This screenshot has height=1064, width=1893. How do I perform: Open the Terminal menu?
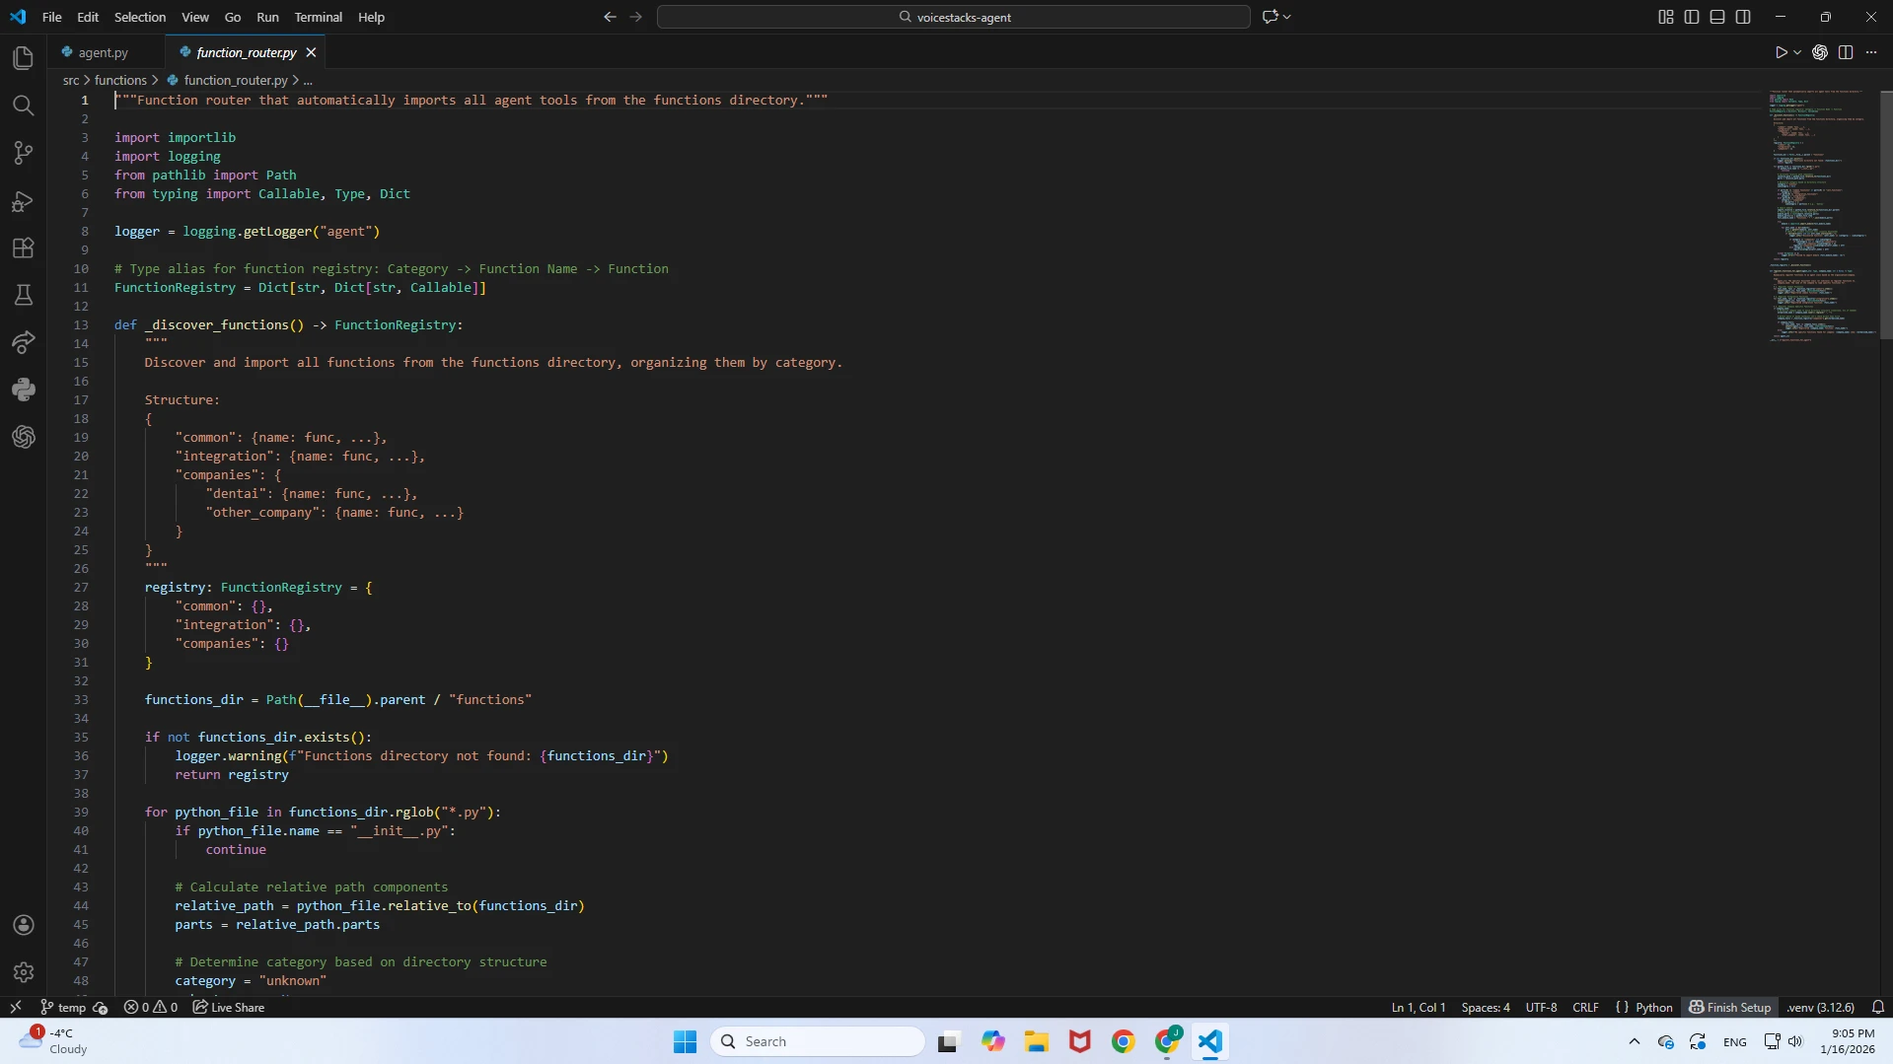[x=319, y=17]
